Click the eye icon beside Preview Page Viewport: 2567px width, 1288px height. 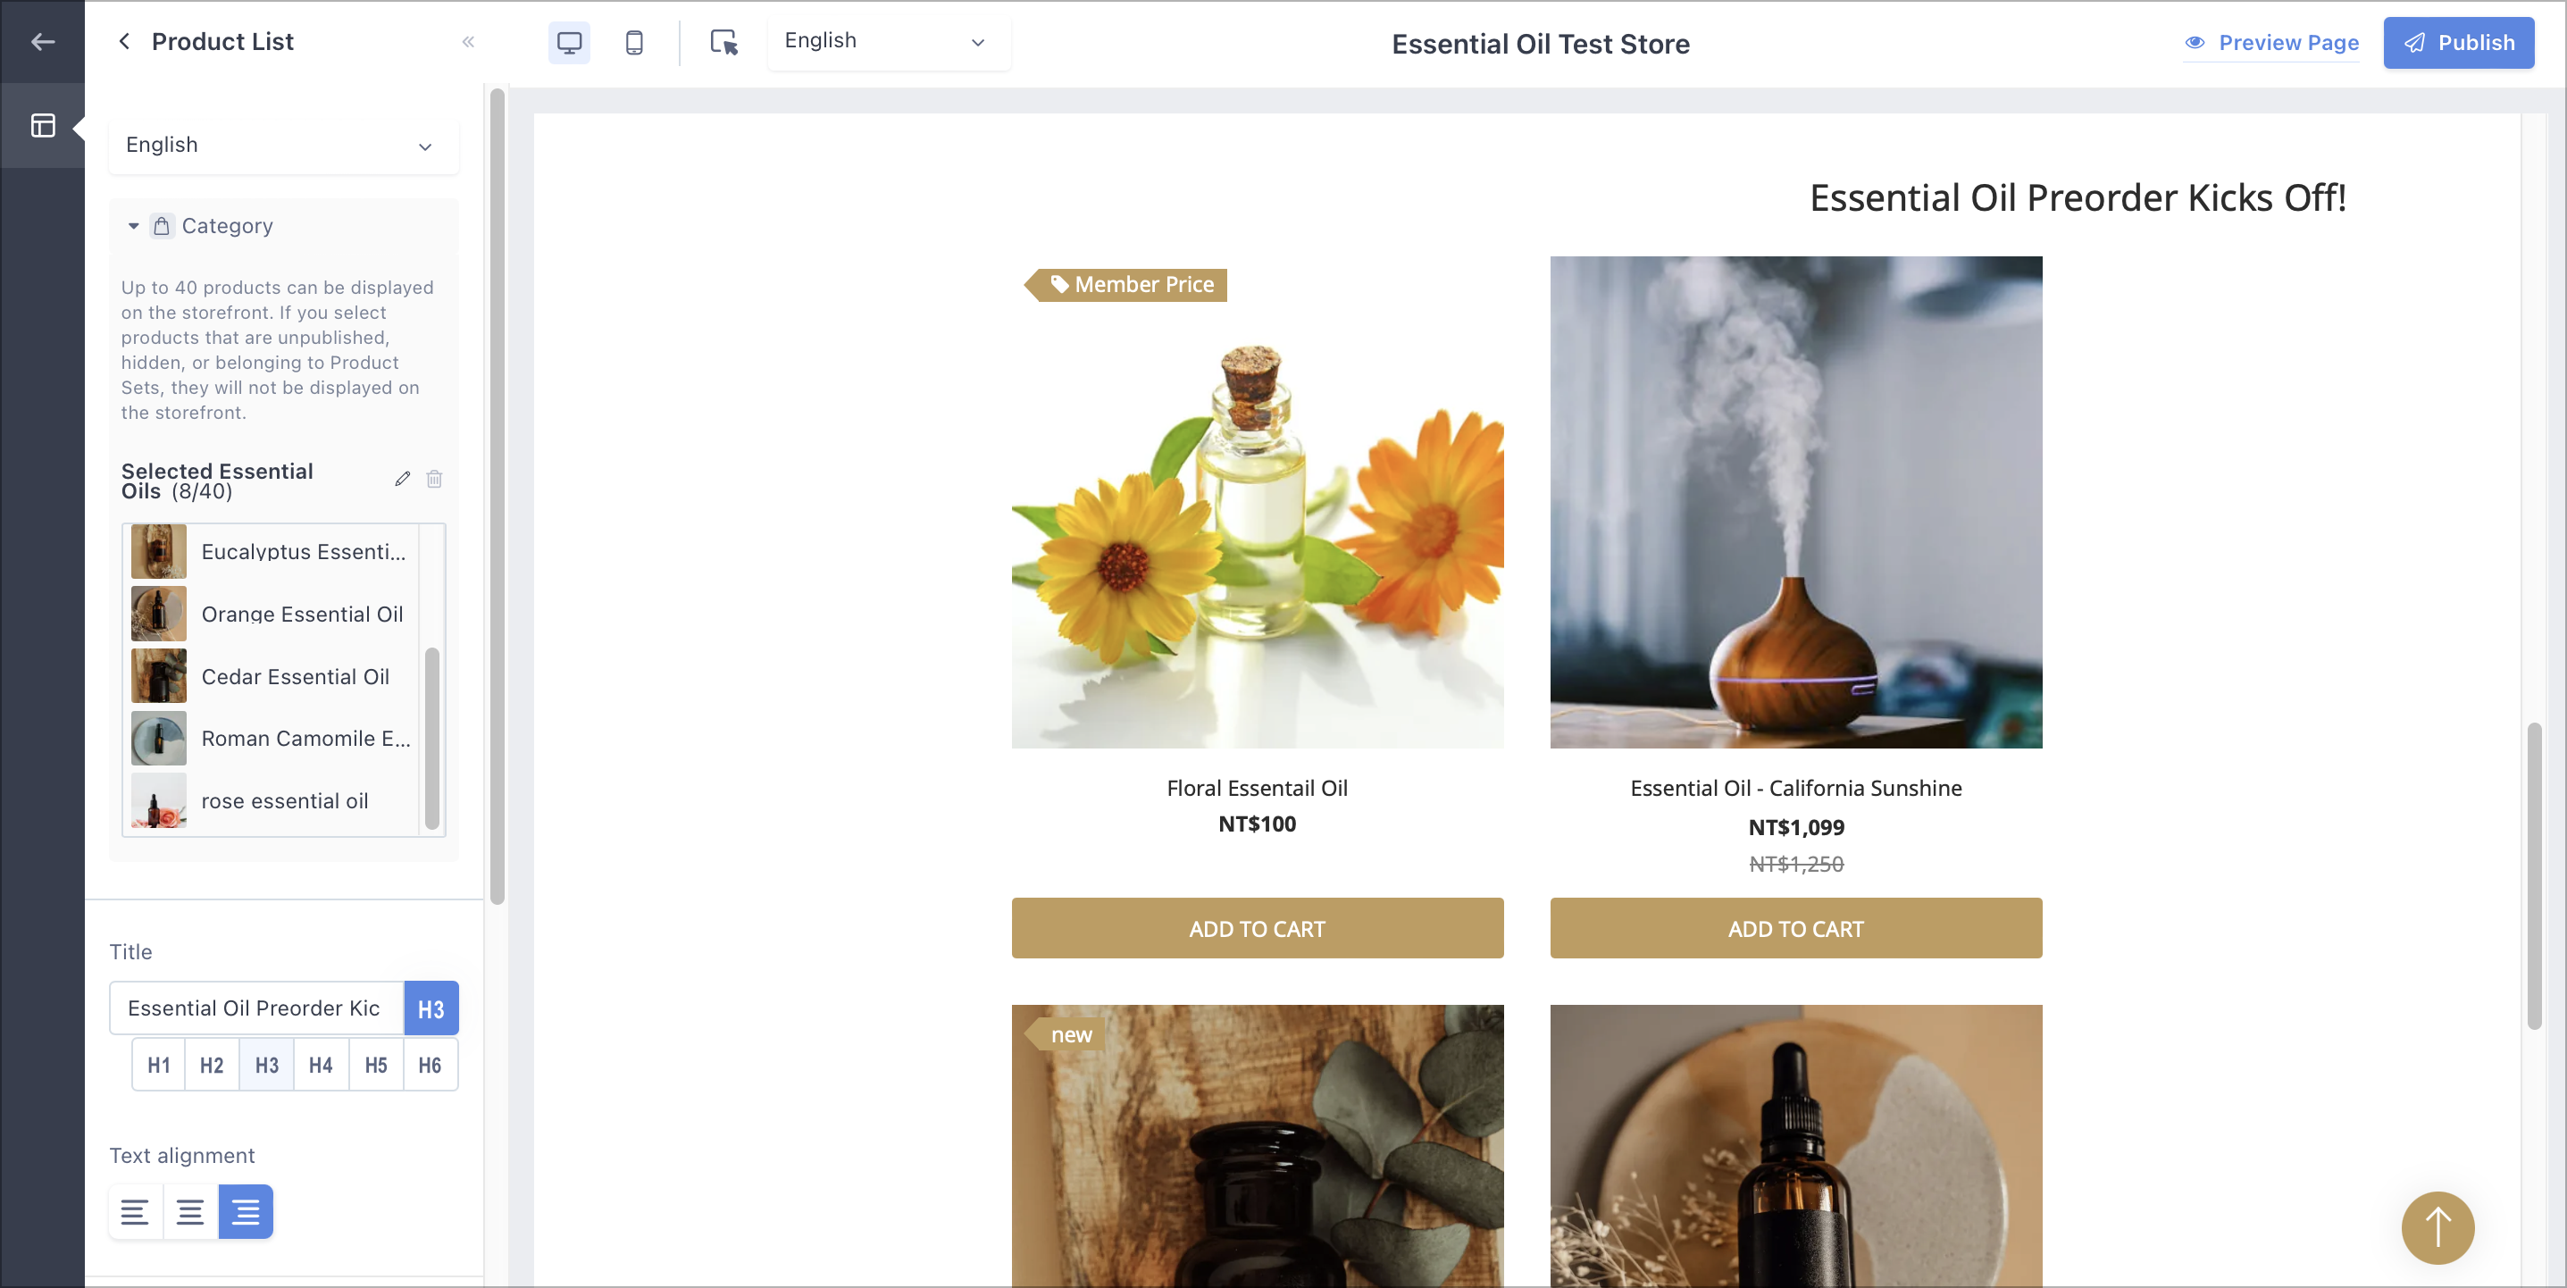2195,43
